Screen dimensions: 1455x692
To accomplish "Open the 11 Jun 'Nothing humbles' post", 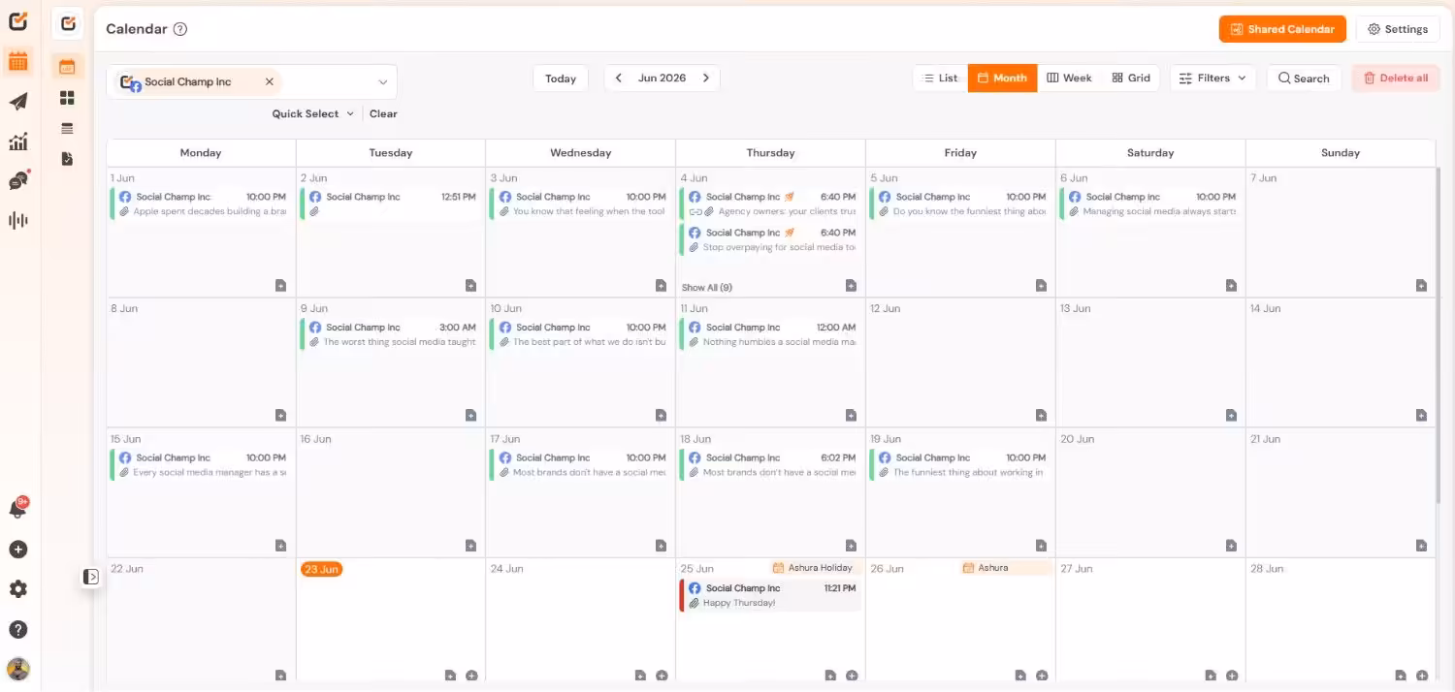I will (x=770, y=334).
